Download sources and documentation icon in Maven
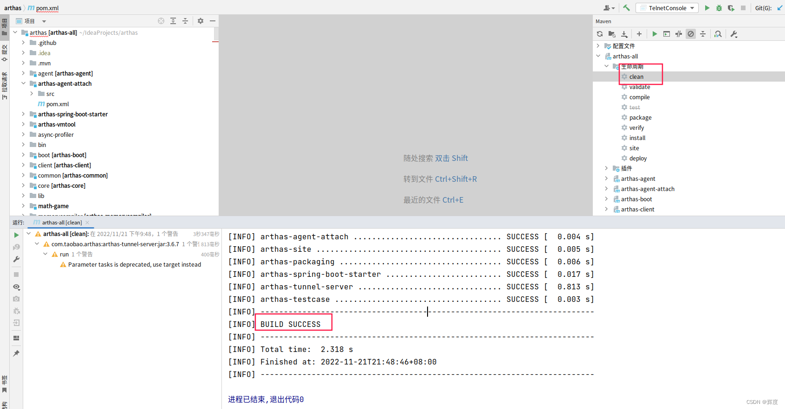 (624, 34)
